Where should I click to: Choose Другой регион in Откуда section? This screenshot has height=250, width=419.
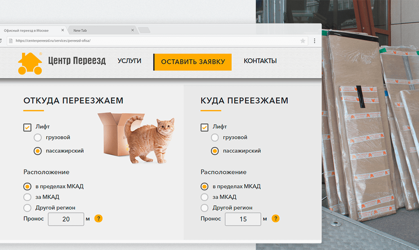(x=27, y=208)
